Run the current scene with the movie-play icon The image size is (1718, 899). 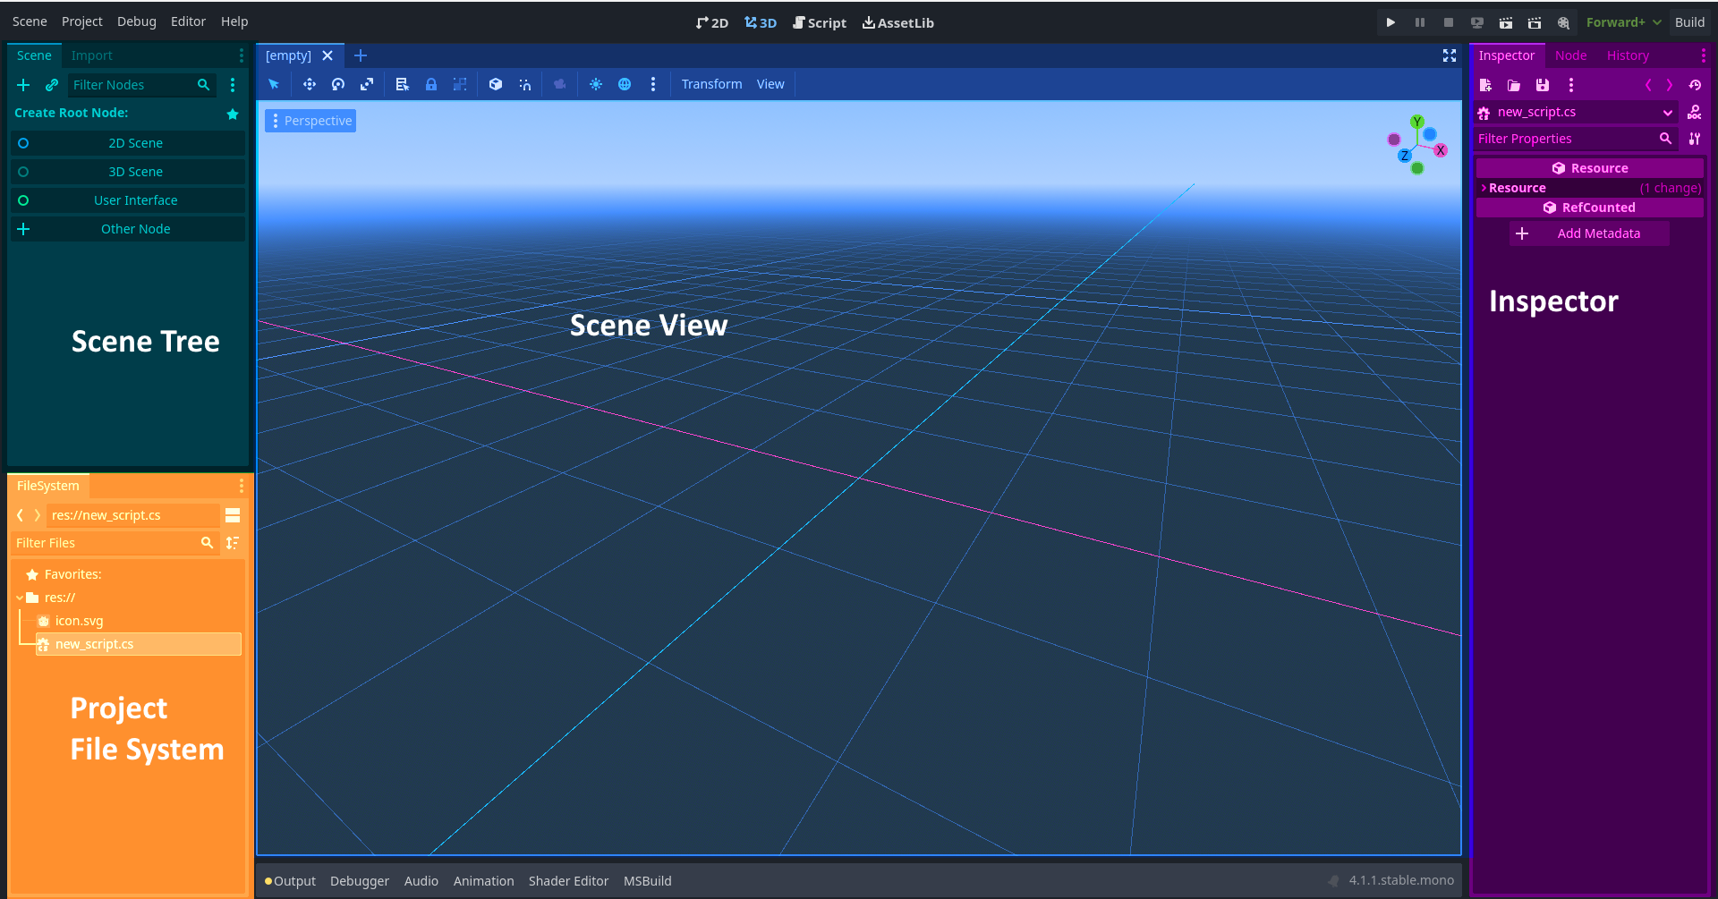[x=1507, y=22]
